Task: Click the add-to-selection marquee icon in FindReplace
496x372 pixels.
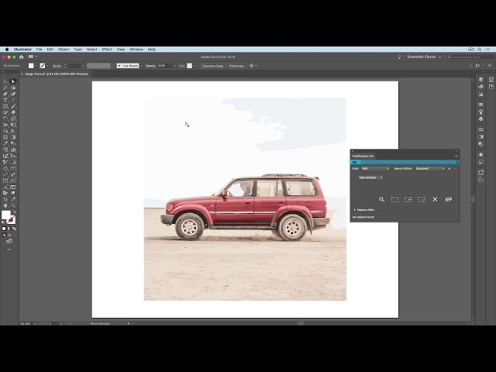Action: pos(408,199)
